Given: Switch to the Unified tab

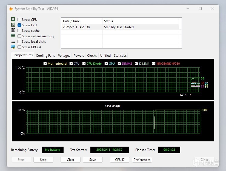Looking at the screenshot, I should (x=105, y=56).
